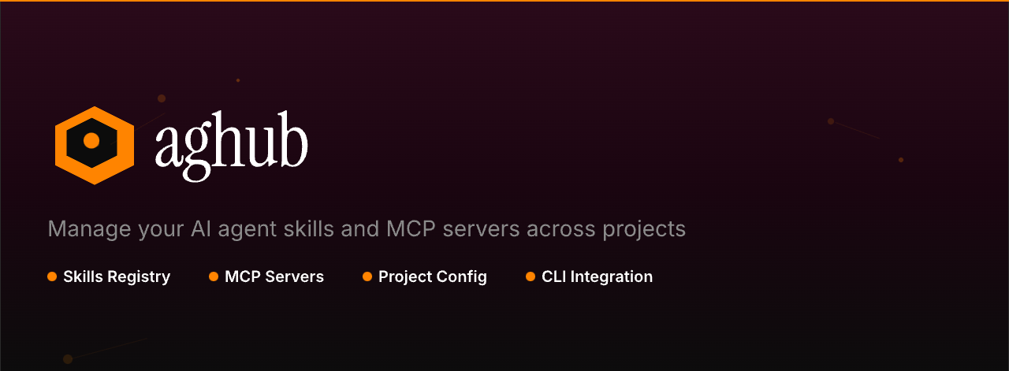Click the orange bullet beside MCP Servers
Screen dimensions: 1009x371
[214, 276]
